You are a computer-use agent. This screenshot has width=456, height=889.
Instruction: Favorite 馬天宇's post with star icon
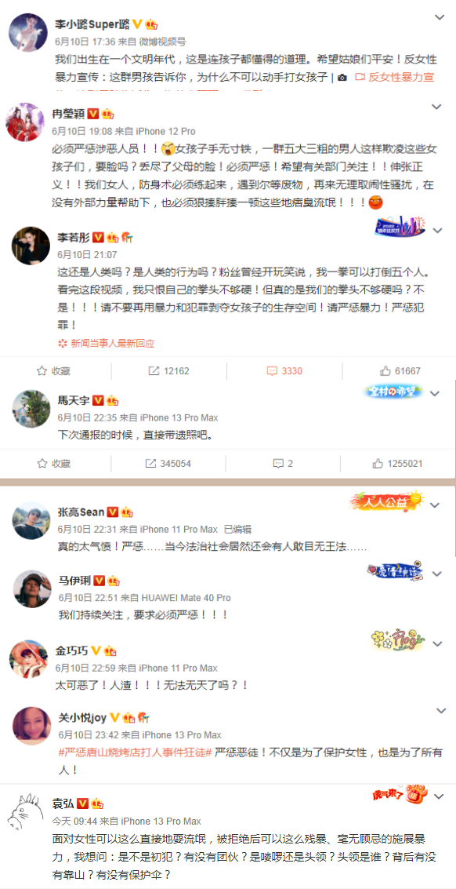point(42,463)
